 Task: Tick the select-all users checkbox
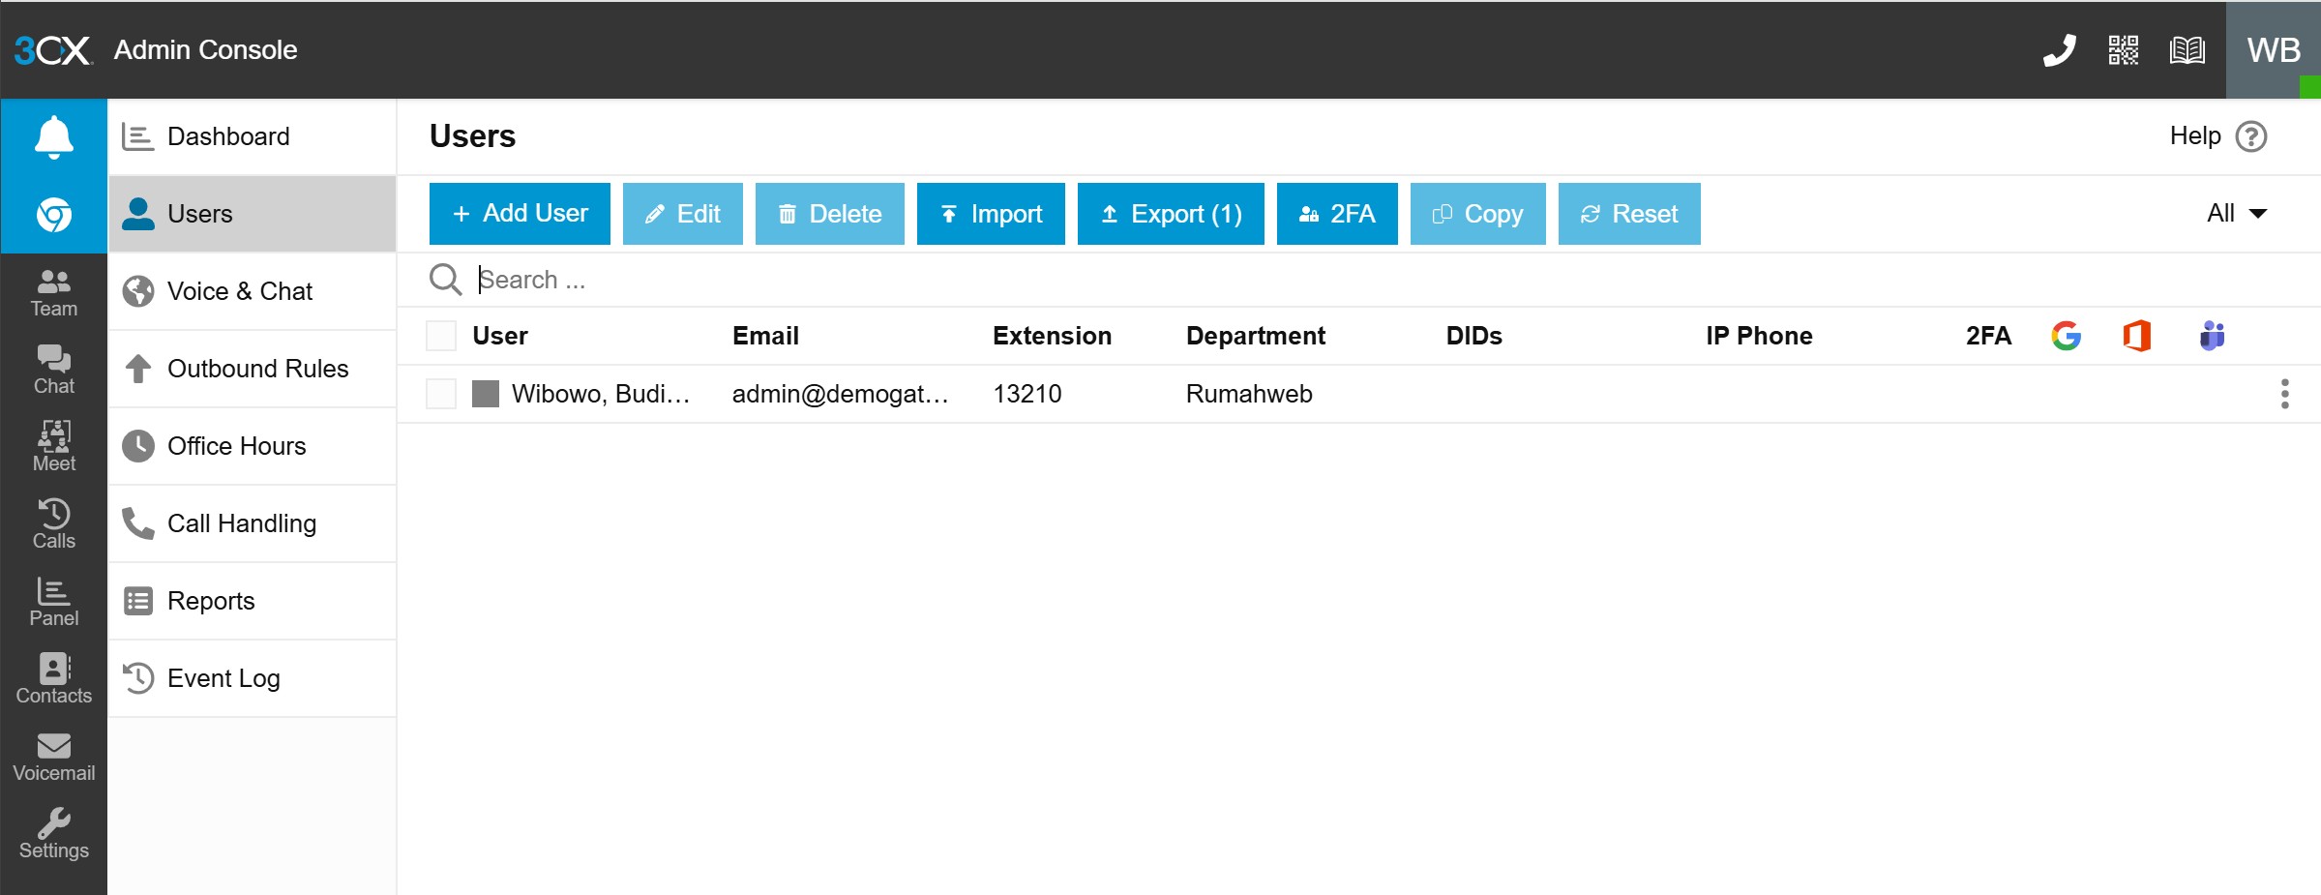point(441,336)
